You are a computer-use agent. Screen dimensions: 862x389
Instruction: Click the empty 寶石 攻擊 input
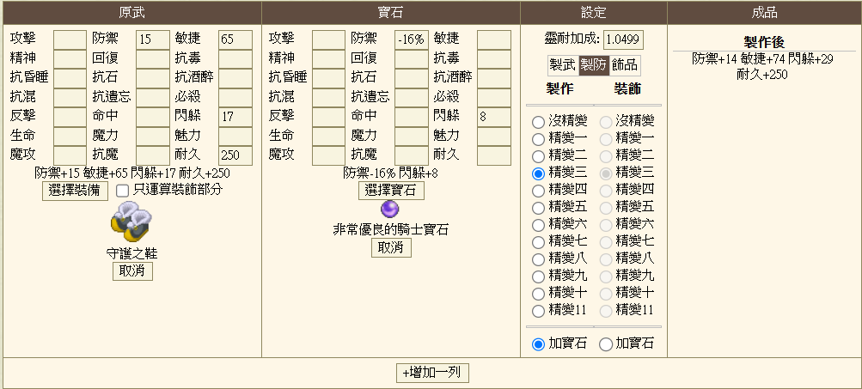pos(329,40)
